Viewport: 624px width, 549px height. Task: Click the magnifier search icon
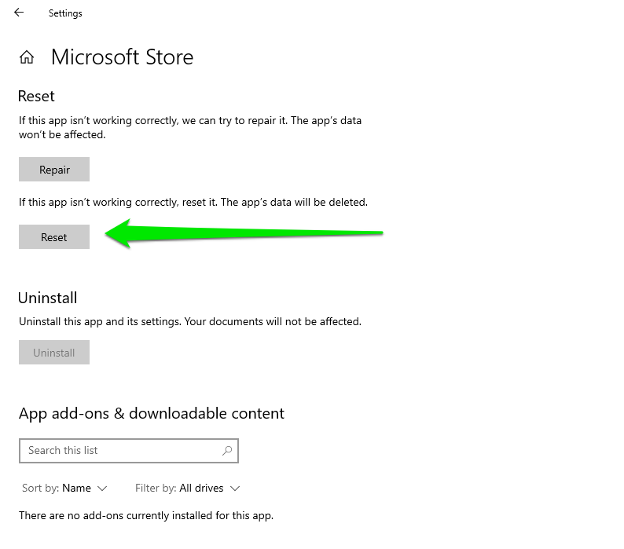[x=227, y=450]
